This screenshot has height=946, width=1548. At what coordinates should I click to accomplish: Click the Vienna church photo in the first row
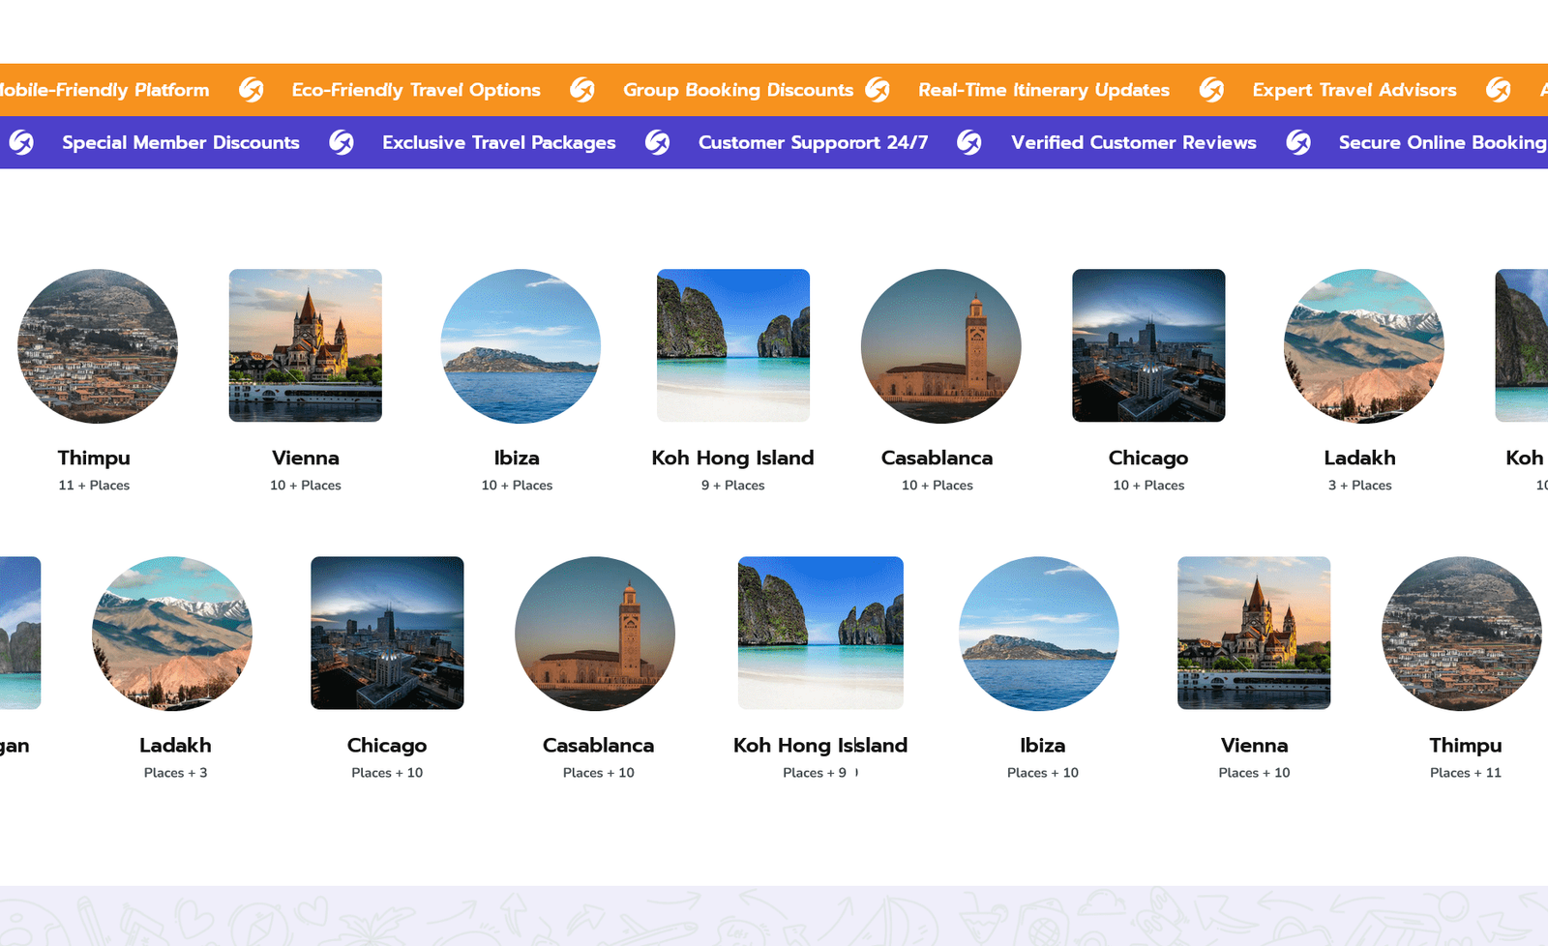tap(306, 345)
